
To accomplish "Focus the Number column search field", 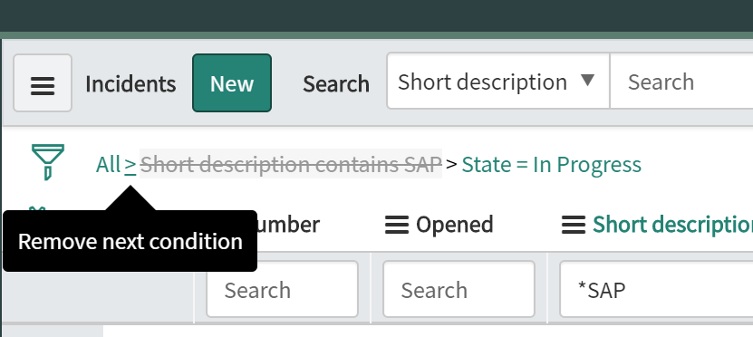I will click(x=283, y=290).
